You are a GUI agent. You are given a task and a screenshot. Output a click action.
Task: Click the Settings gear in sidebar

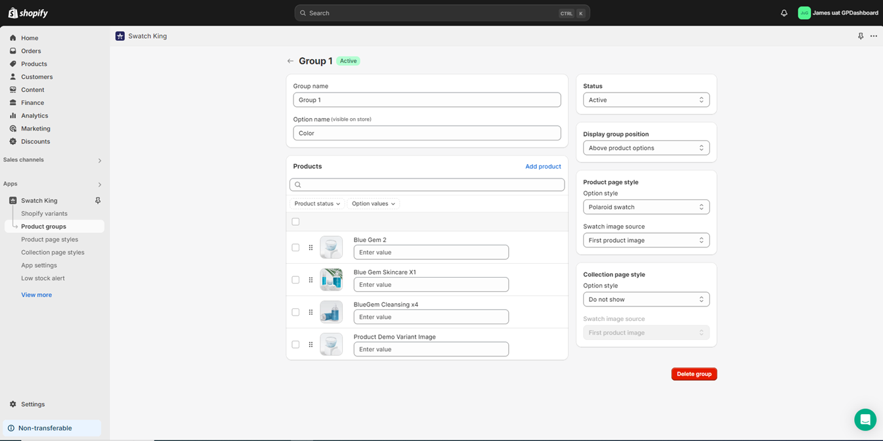click(13, 404)
